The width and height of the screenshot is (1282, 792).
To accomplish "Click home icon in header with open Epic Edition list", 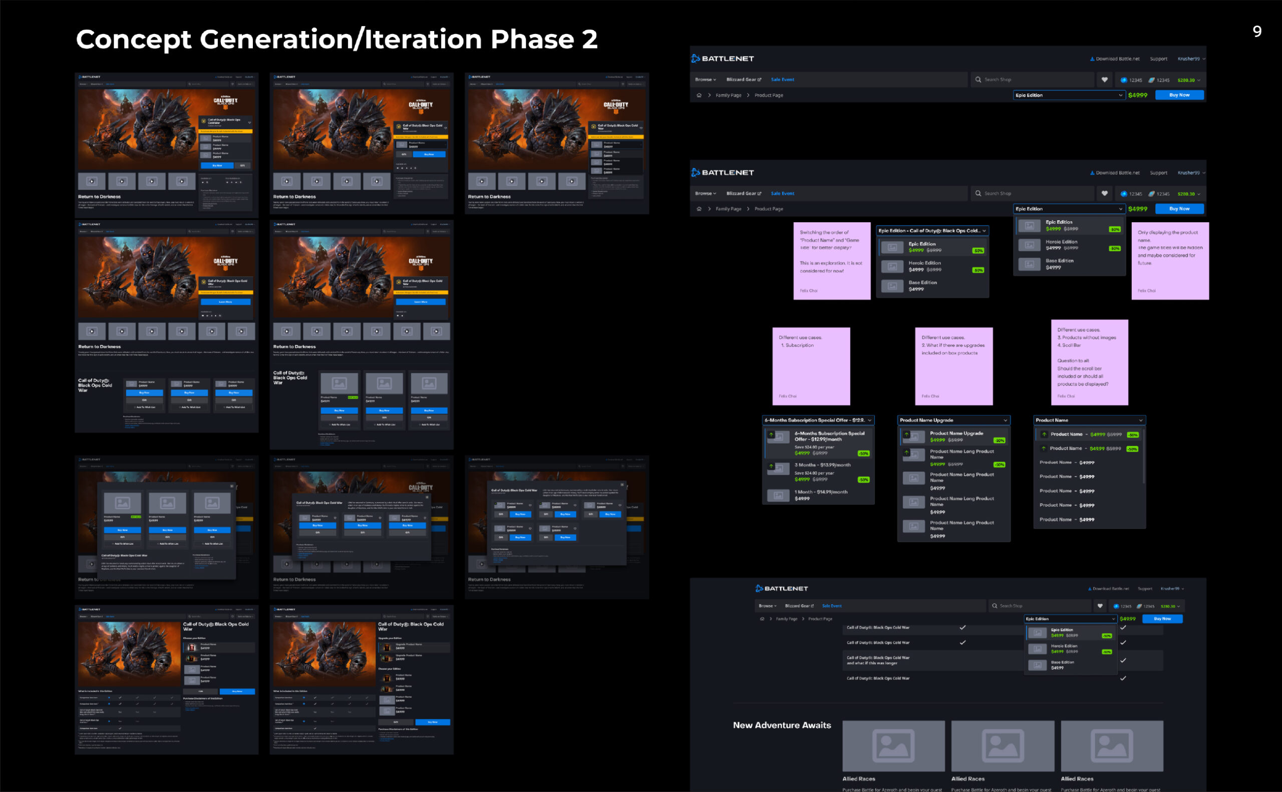I will coord(699,209).
